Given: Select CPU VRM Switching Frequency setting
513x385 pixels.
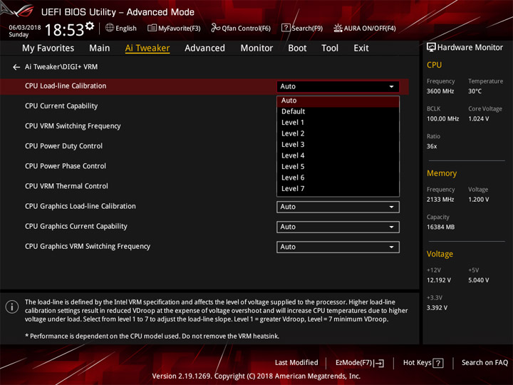Looking at the screenshot, I should (x=73, y=126).
